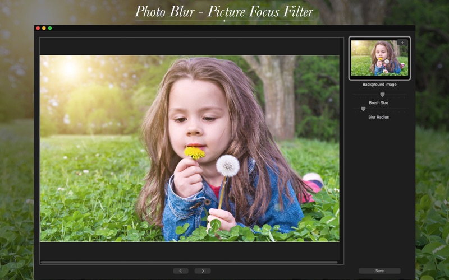The width and height of the screenshot is (449, 280).
Task: Click the Brush Size label
Action: (378, 103)
